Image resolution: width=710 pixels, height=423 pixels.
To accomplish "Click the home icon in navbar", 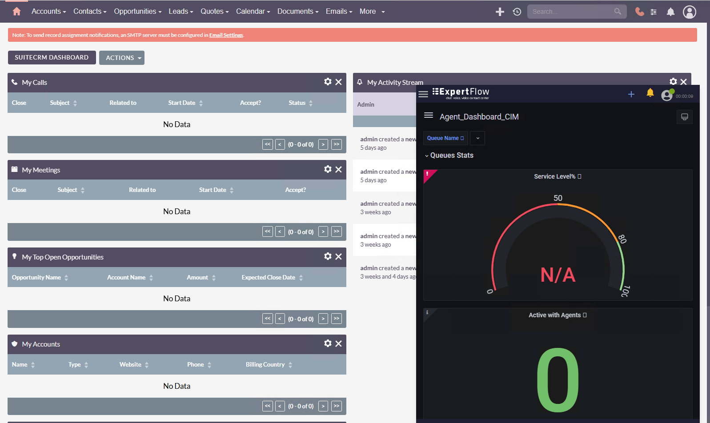I will click(17, 12).
